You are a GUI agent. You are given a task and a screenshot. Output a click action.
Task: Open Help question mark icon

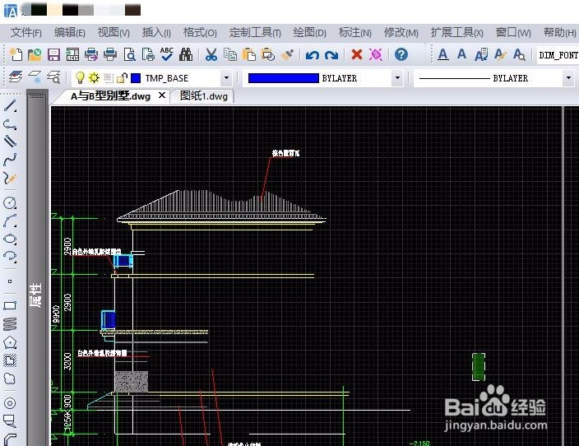401,54
